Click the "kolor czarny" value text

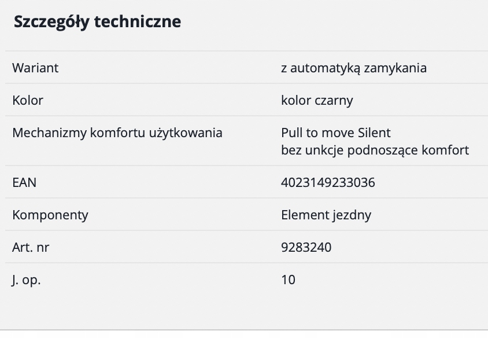coord(317,100)
